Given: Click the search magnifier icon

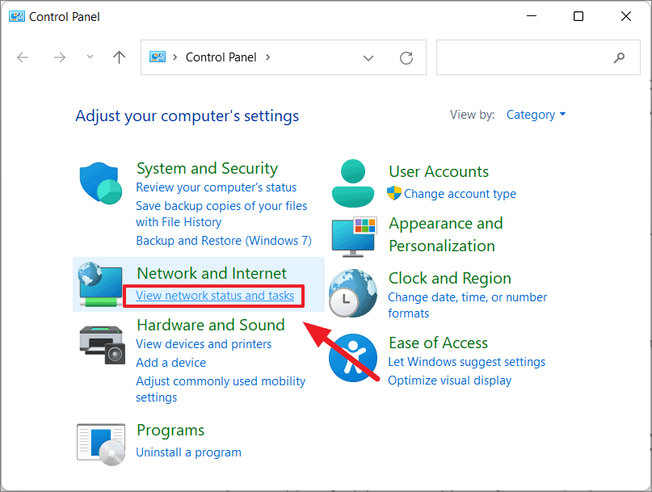Looking at the screenshot, I should point(619,57).
